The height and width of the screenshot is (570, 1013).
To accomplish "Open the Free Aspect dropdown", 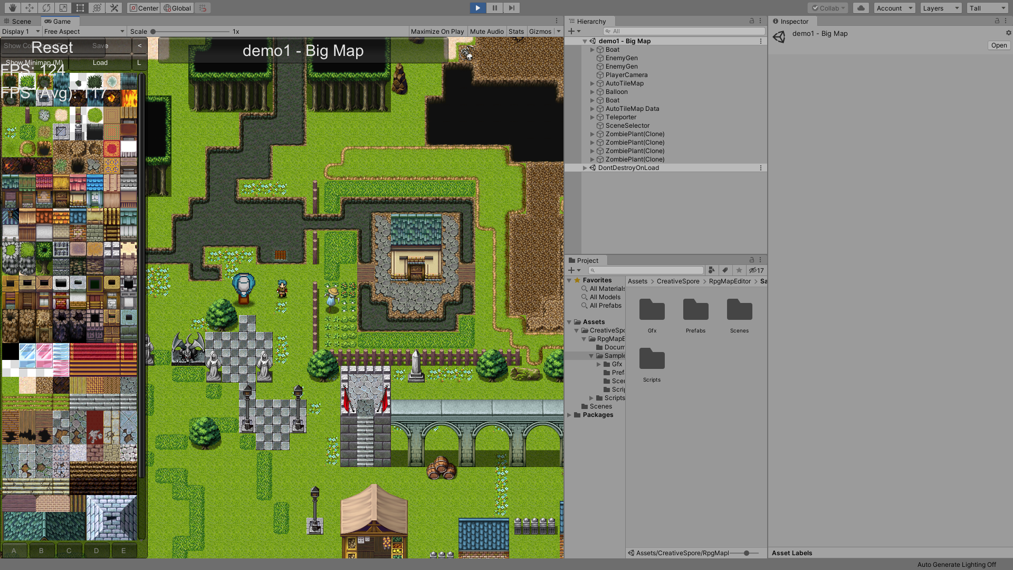I will 84,31.
